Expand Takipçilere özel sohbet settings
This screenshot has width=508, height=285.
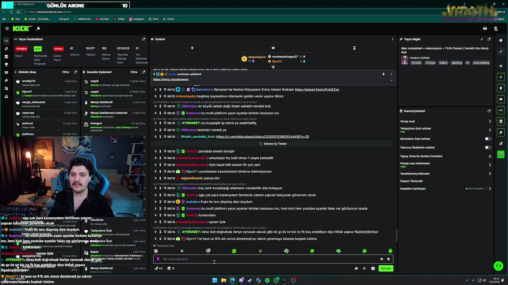(x=490, y=130)
